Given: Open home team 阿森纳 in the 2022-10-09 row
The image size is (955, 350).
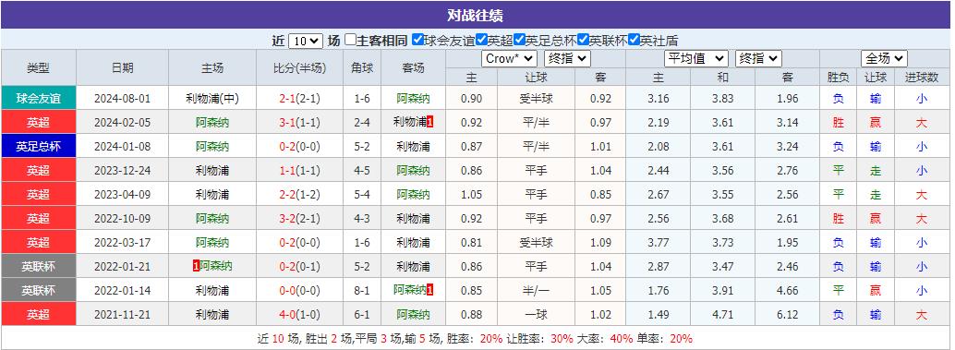Looking at the screenshot, I should (x=212, y=218).
